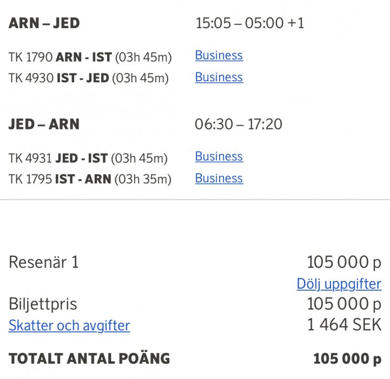Open Business class link for TK 4930

219,77
